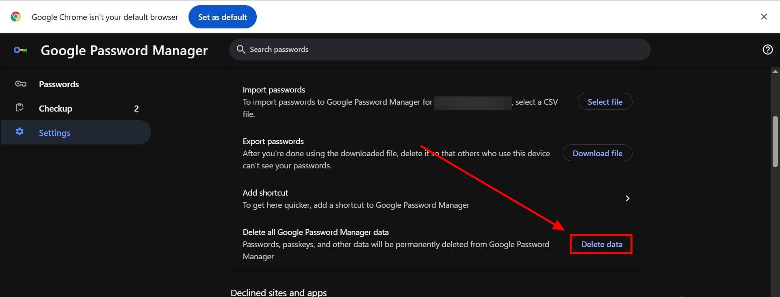Click Set as default button
Screen dimensions: 780x297
tap(222, 17)
